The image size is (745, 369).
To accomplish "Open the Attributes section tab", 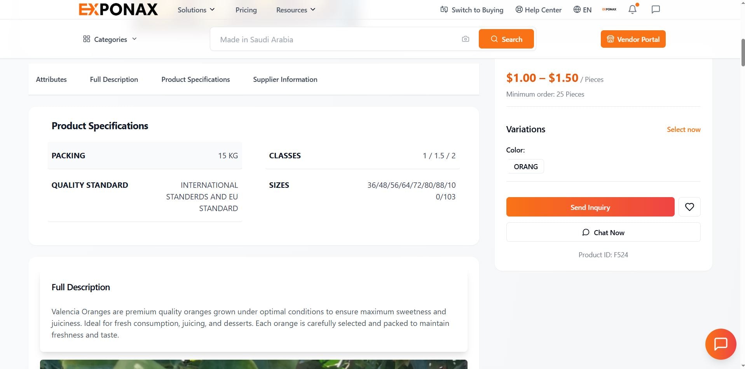I will [51, 79].
